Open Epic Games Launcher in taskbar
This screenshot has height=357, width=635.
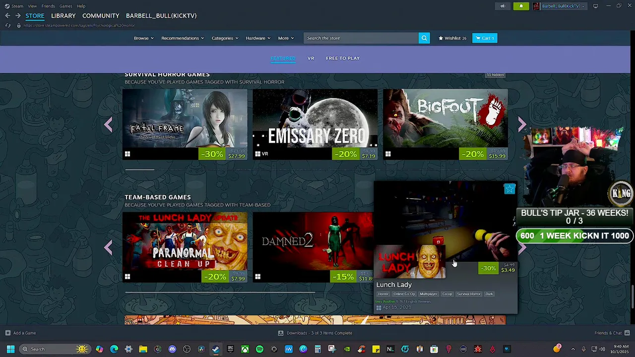point(230,349)
